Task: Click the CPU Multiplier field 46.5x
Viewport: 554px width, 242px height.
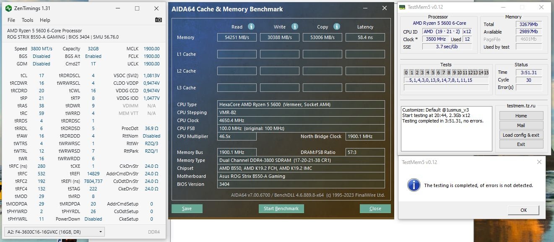Action: tap(237, 136)
